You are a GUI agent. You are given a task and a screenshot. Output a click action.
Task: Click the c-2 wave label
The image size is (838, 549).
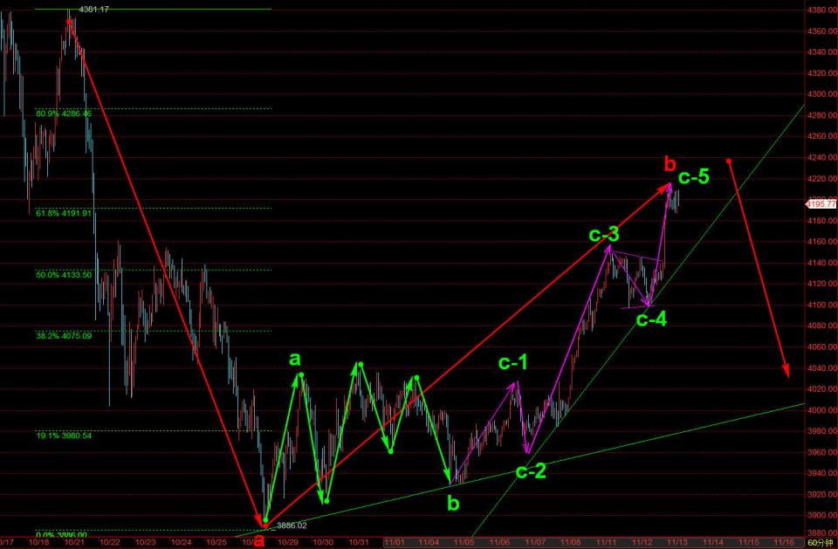(x=531, y=471)
